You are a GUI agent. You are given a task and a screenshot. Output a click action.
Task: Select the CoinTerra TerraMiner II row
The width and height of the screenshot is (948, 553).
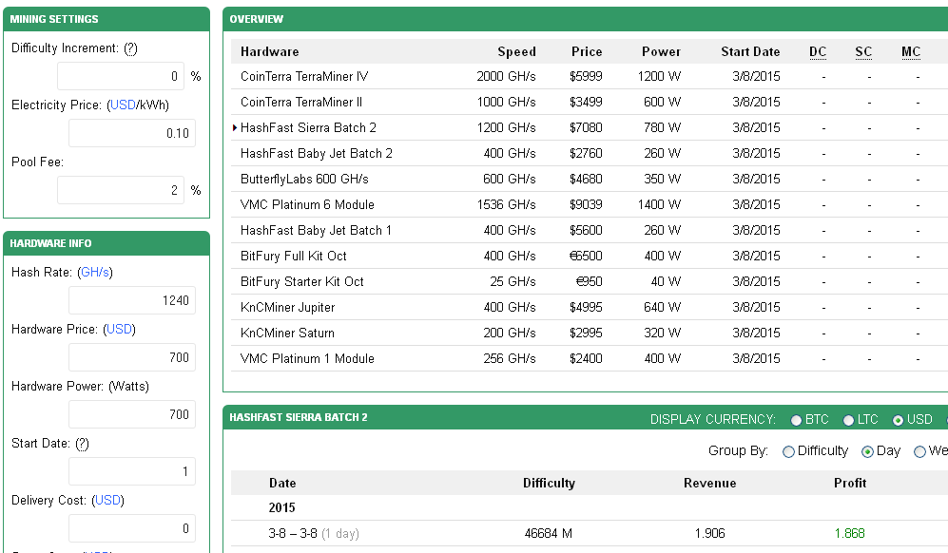(x=590, y=102)
